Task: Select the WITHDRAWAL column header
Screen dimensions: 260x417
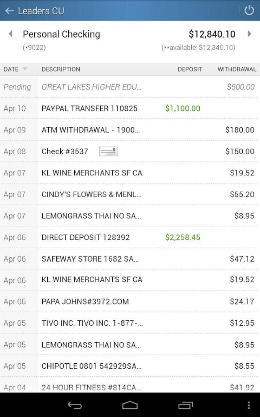Action: 237,69
